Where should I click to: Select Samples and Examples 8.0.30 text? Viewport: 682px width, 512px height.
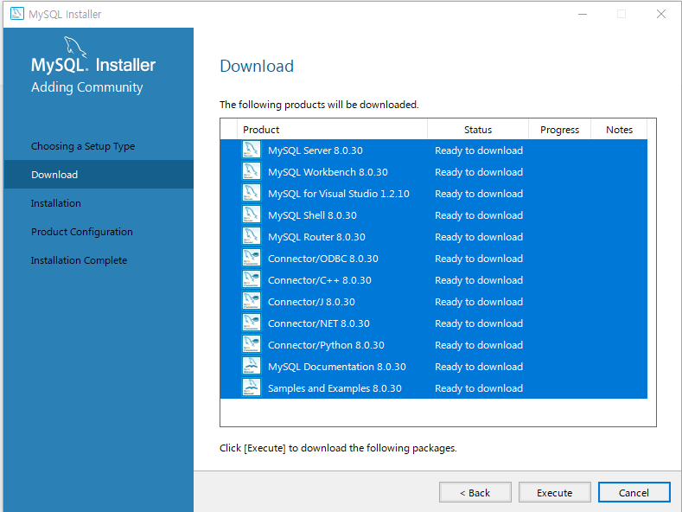point(335,388)
